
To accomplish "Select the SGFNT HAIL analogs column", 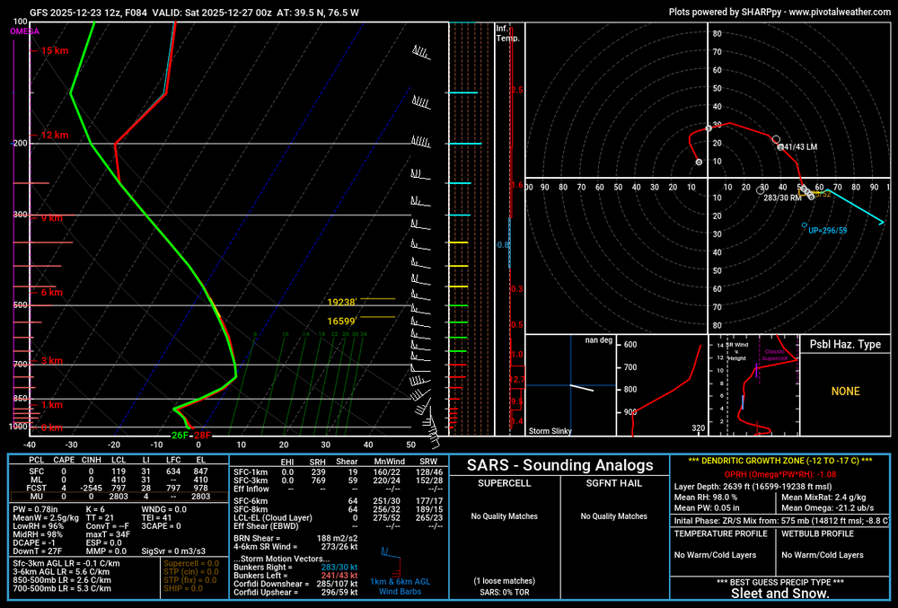I will (614, 484).
